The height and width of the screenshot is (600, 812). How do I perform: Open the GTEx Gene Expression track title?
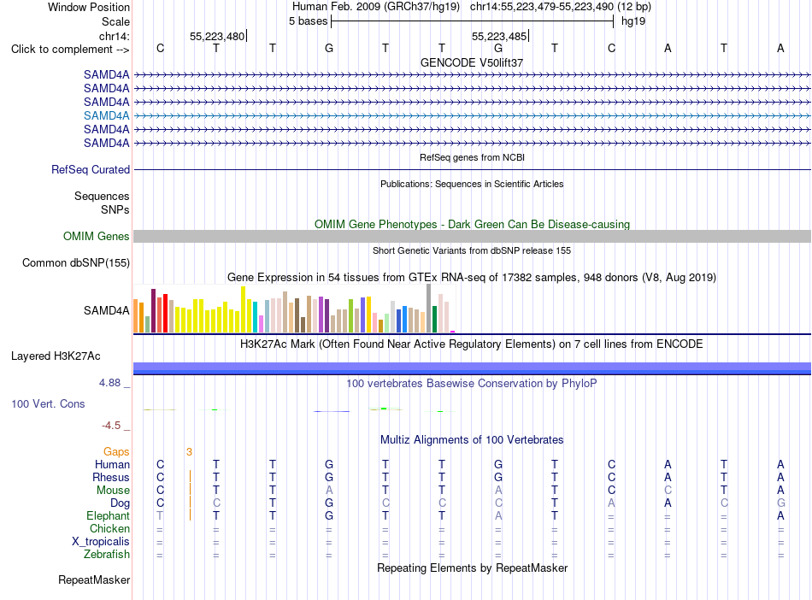coord(472,278)
